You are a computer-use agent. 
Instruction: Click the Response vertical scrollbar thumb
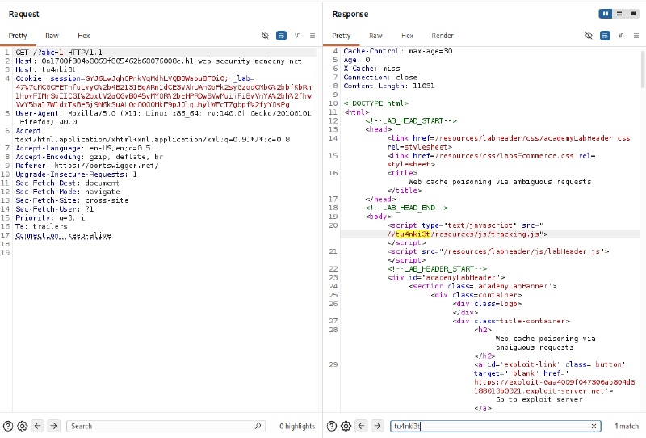point(643,69)
